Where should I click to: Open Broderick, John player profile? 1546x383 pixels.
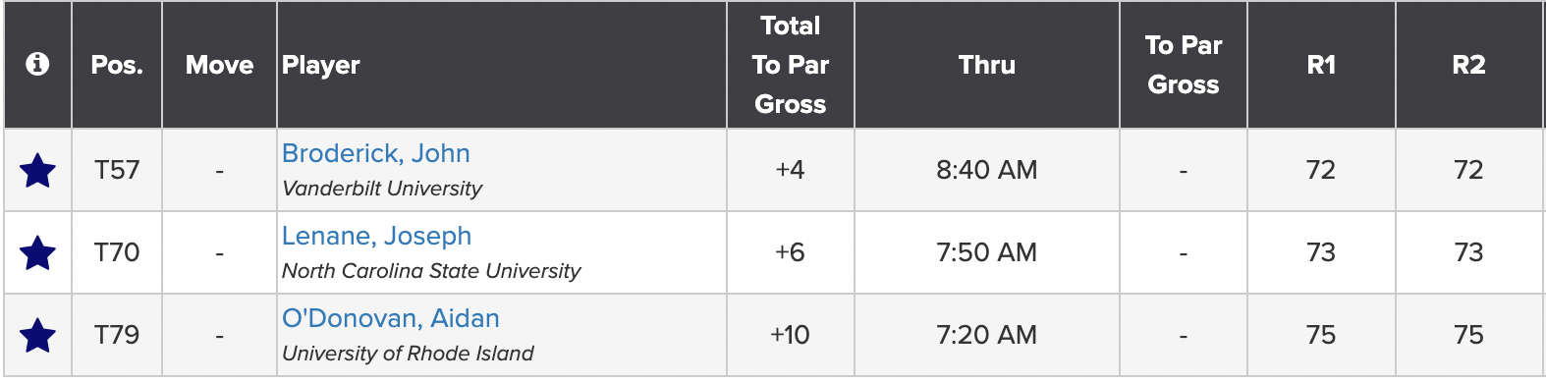coord(376,153)
